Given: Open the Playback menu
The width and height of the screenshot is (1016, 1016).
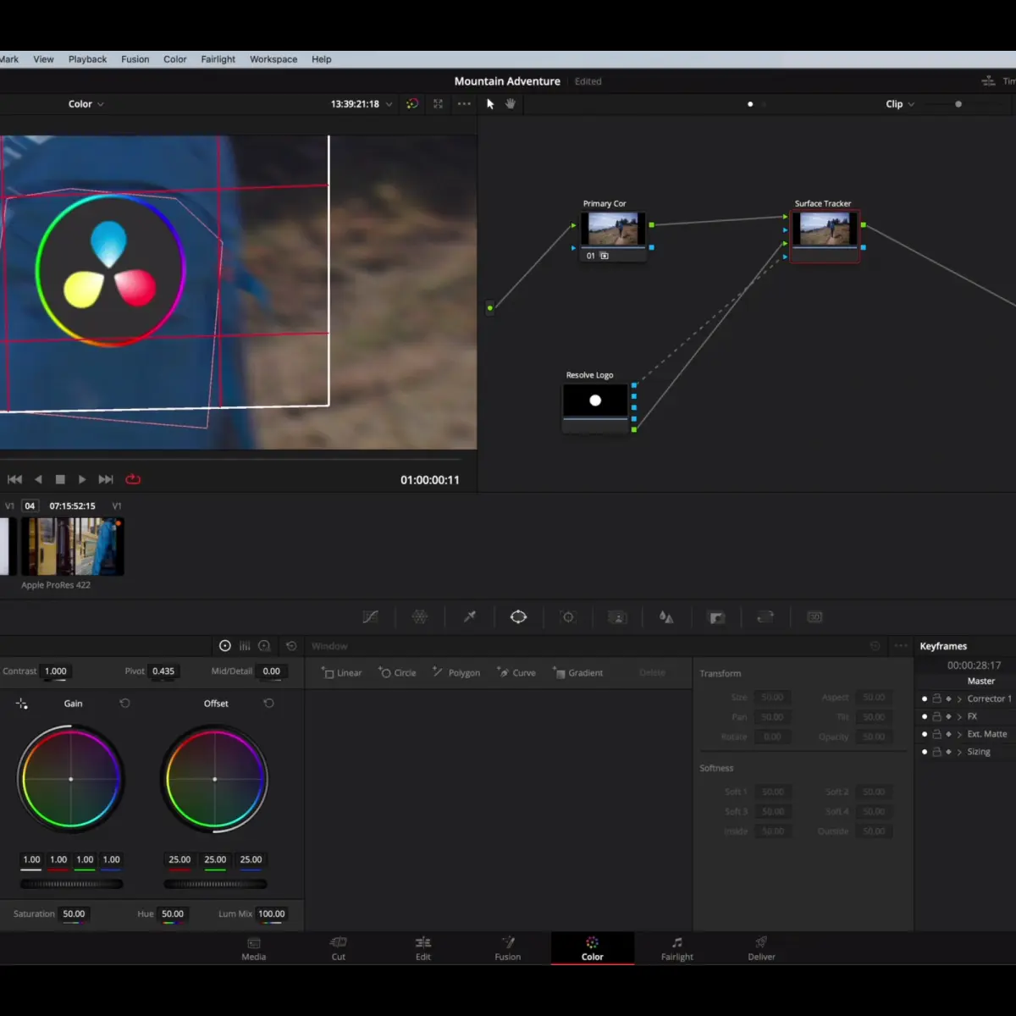Looking at the screenshot, I should pyautogui.click(x=87, y=59).
